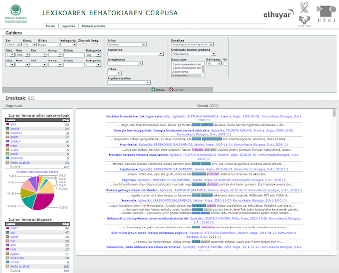Click the red Garbitu cross icon
This screenshot has height=273, width=339.
(171, 90)
